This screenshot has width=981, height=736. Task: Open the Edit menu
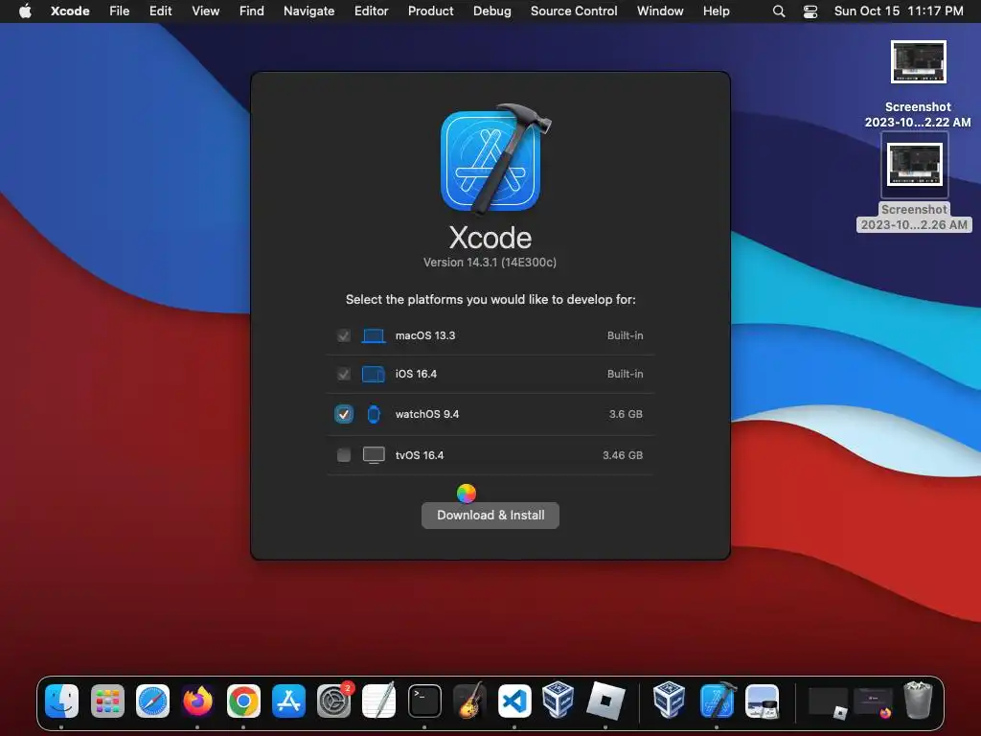[x=160, y=11]
